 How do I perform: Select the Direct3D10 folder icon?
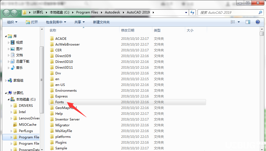[x=52, y=61]
